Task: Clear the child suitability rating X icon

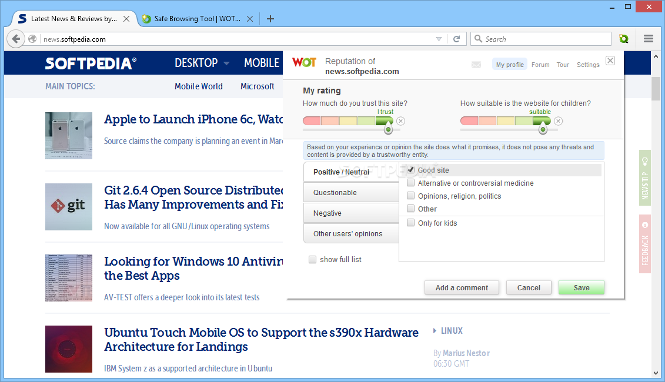Action: 558,121
